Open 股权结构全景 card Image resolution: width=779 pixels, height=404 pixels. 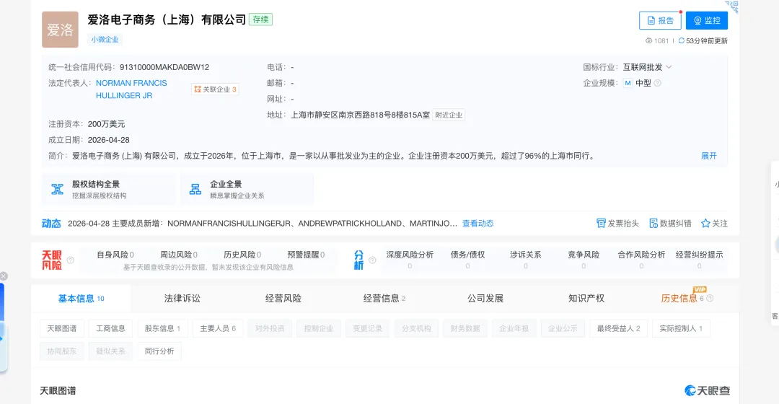point(109,189)
